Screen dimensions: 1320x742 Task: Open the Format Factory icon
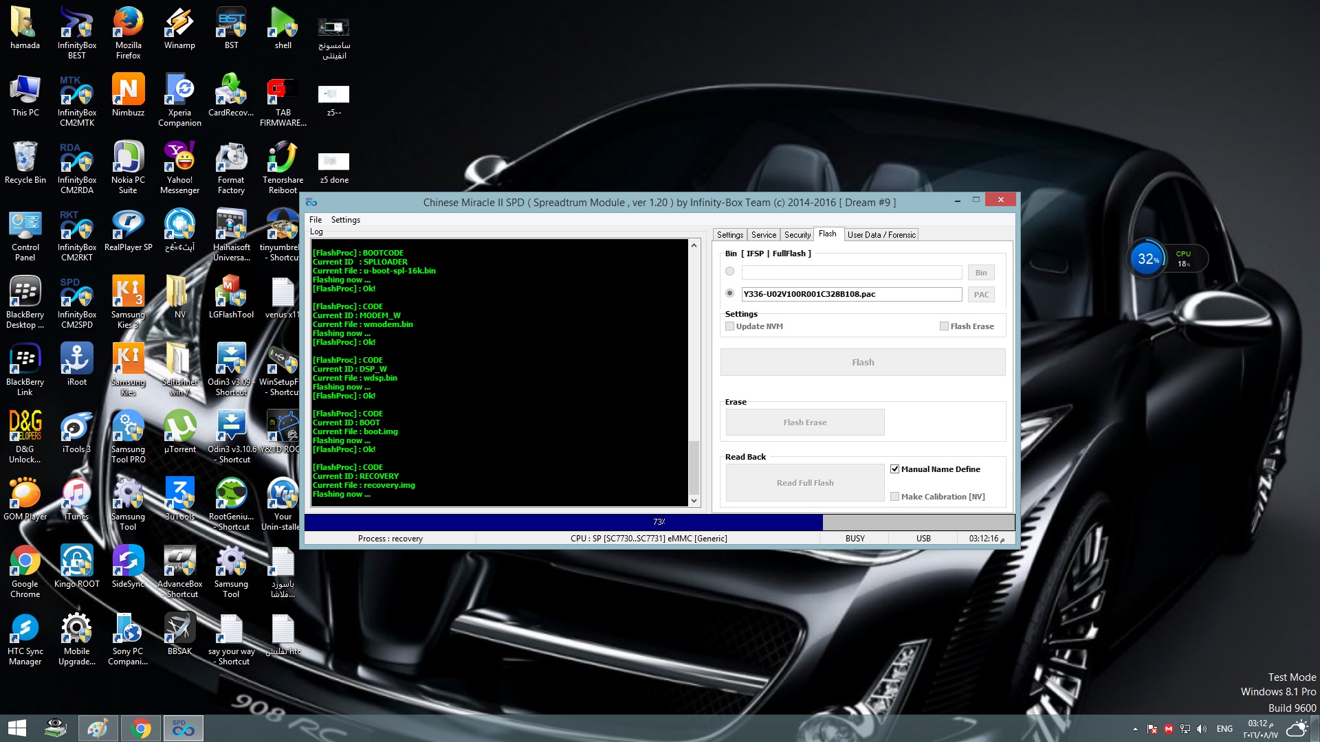pyautogui.click(x=231, y=167)
